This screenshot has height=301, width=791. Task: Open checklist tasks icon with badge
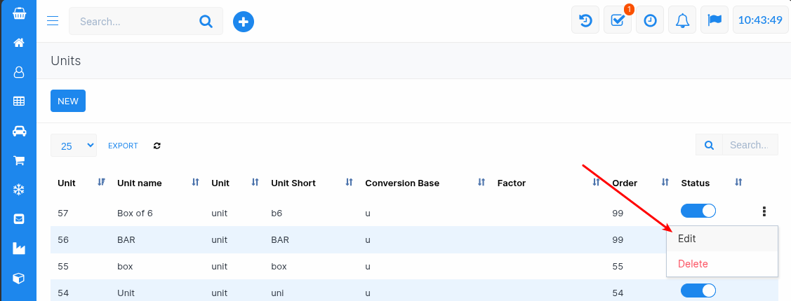(618, 20)
